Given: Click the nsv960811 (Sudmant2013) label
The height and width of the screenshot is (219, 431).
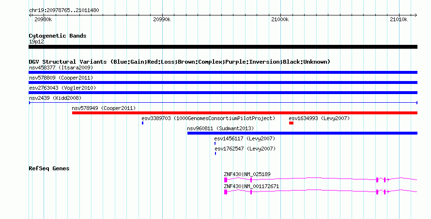Looking at the screenshot, I should point(220,128).
